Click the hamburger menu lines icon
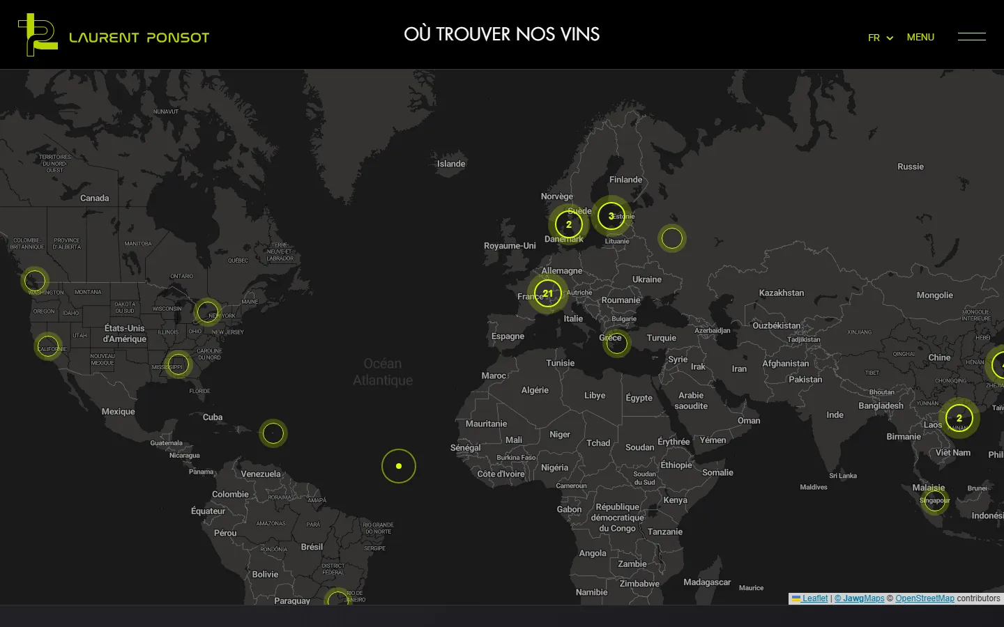 [972, 36]
